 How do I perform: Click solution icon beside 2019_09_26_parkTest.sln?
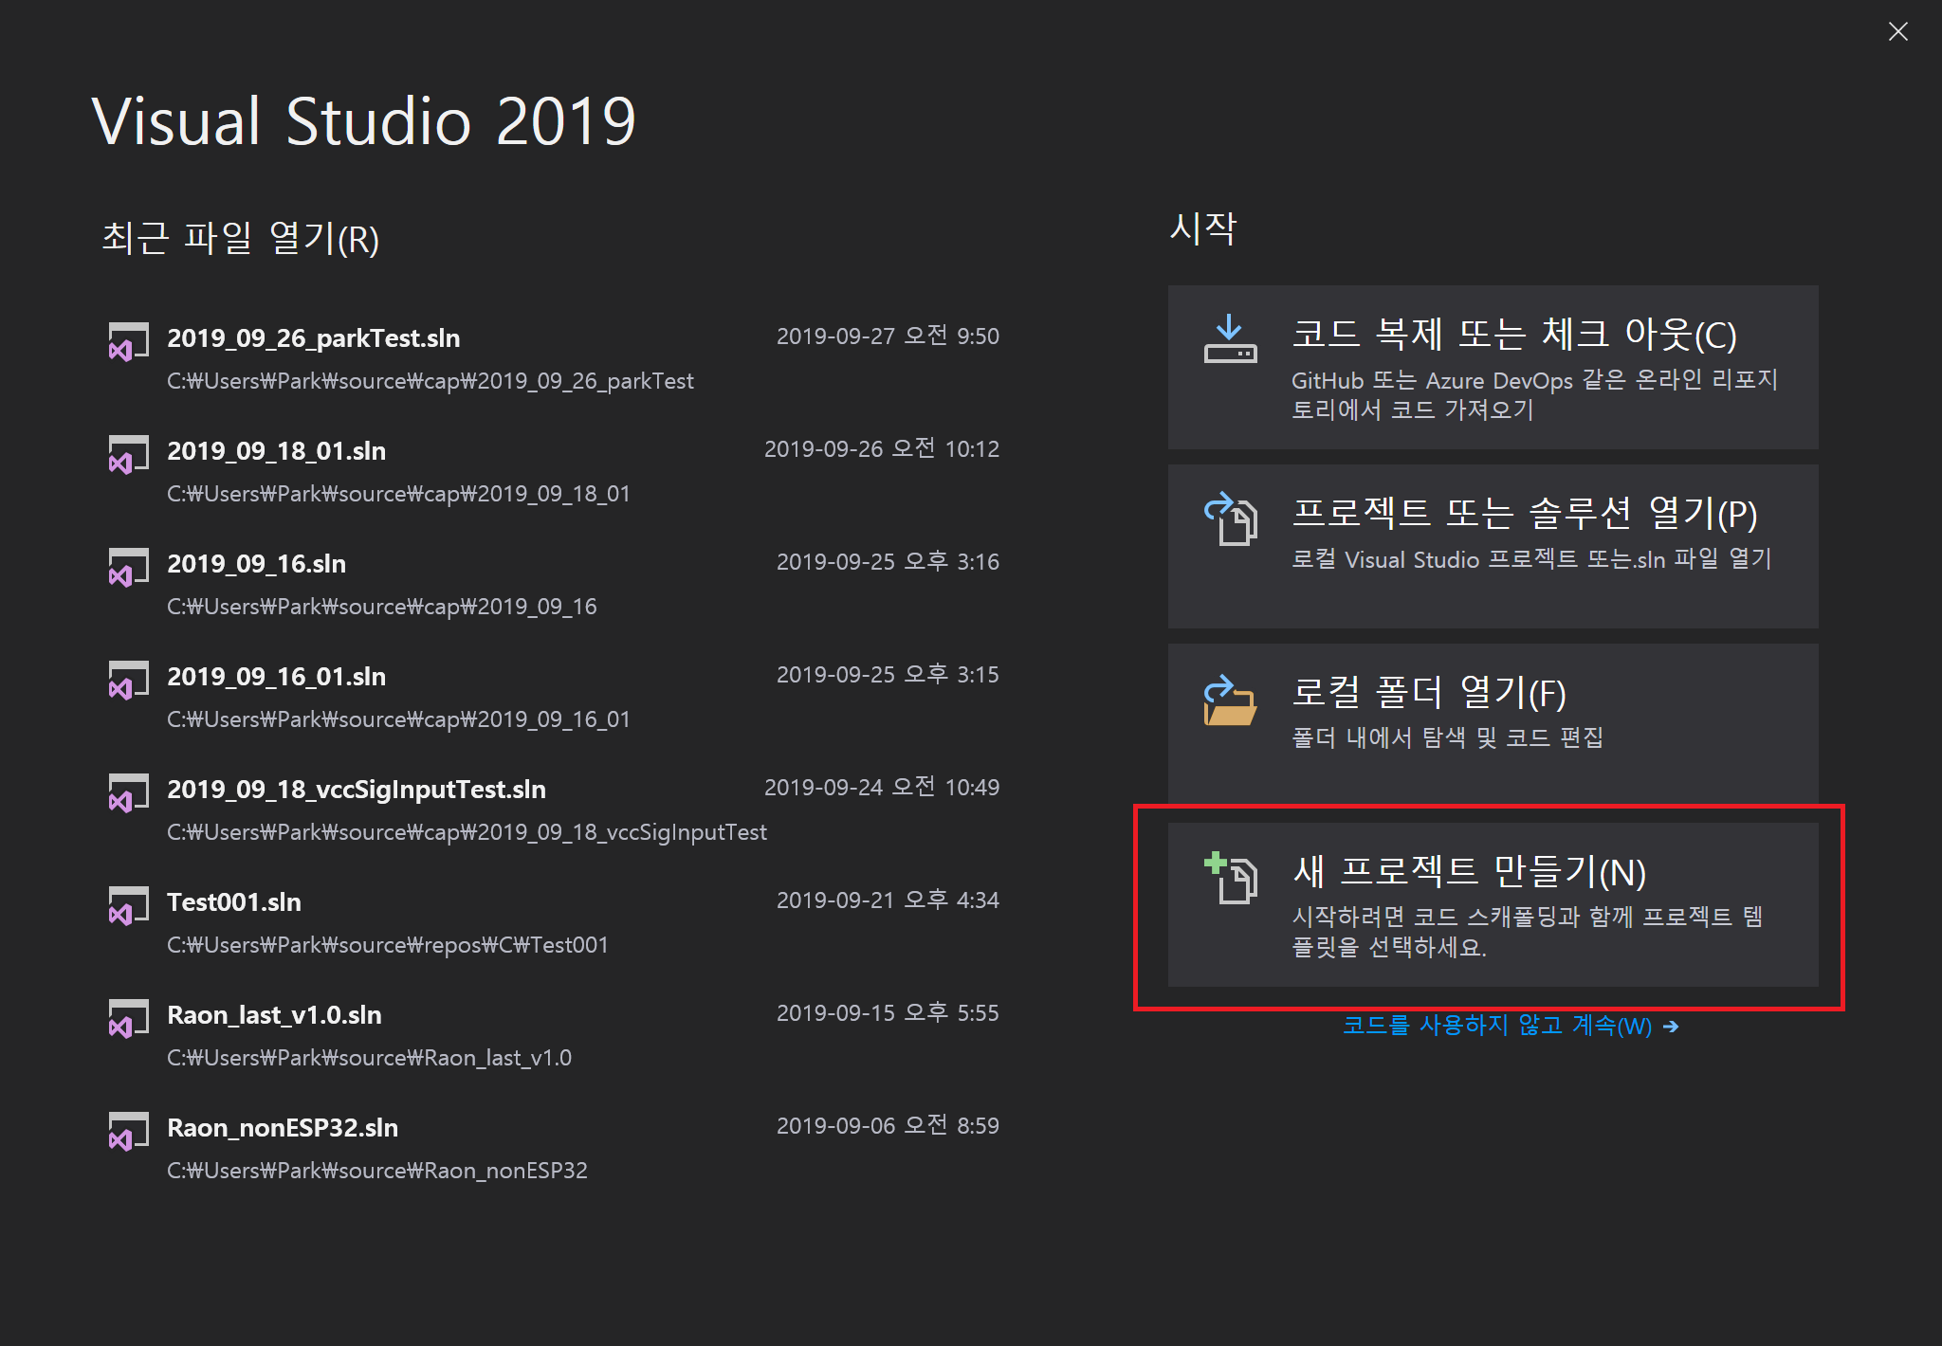[128, 342]
